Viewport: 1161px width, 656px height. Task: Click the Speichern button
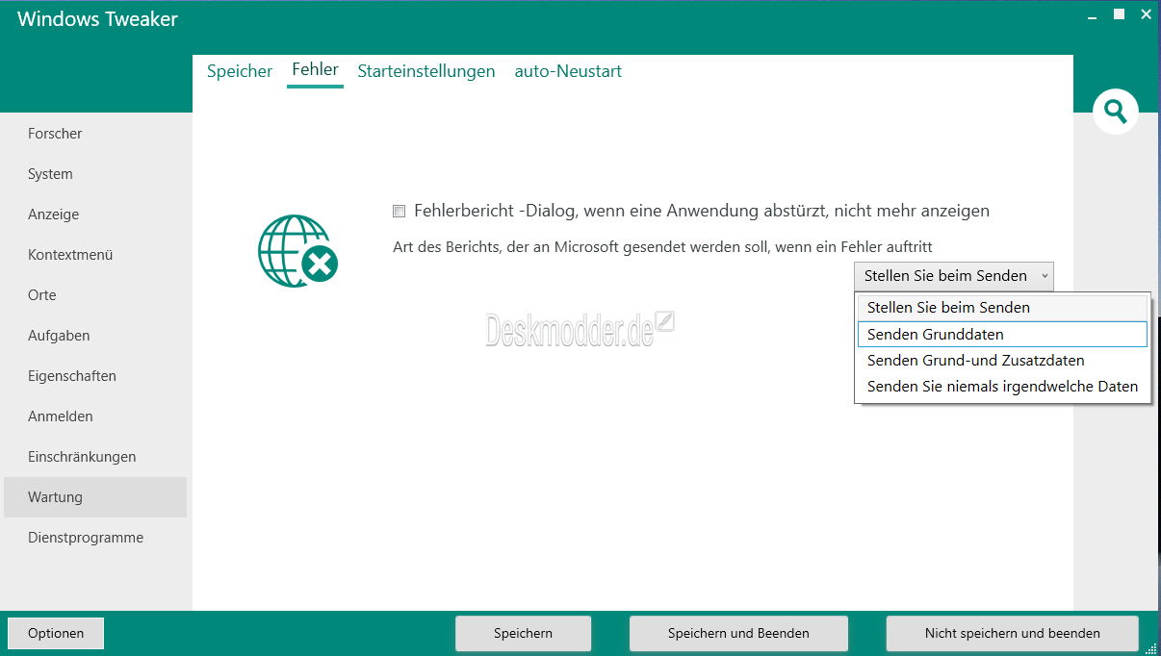(x=523, y=633)
